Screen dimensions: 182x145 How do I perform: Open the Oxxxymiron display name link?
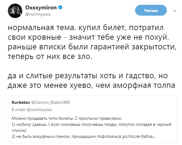coord(40,8)
